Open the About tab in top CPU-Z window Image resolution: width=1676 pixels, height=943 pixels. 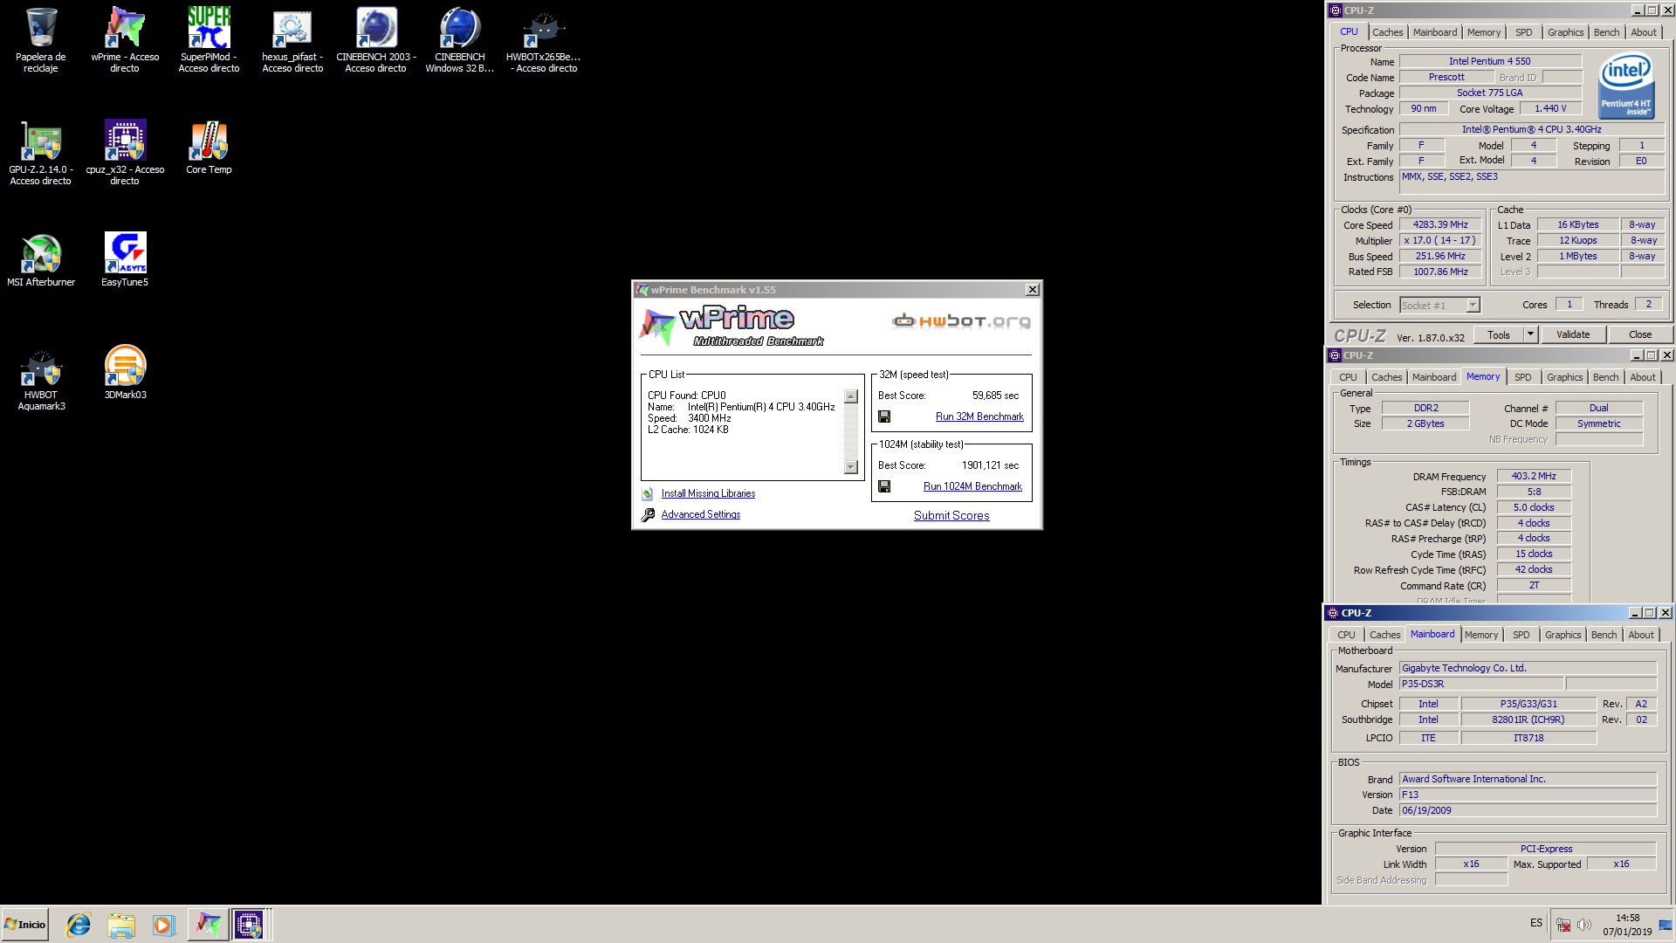[1644, 32]
